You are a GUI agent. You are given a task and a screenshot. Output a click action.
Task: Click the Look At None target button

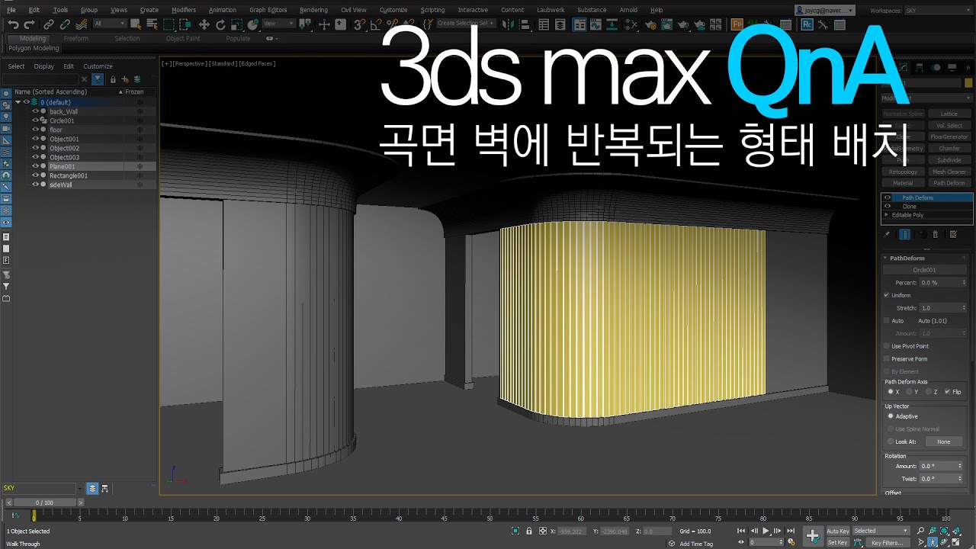pos(944,441)
